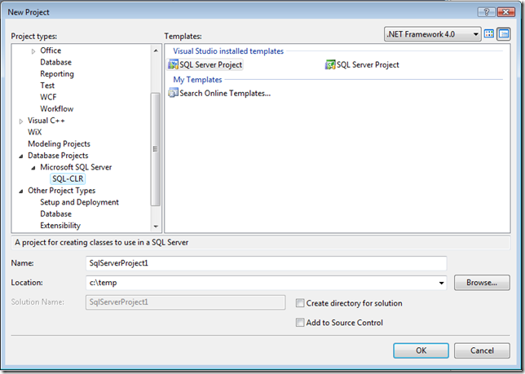Screen dimensions: 525x374
Task: Click the help question mark button
Action: pyautogui.click(x=487, y=12)
